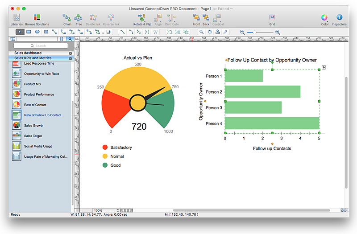Screen dimensions: 357x234
Task: Toggle library search view with magnifier
Action: point(70,39)
